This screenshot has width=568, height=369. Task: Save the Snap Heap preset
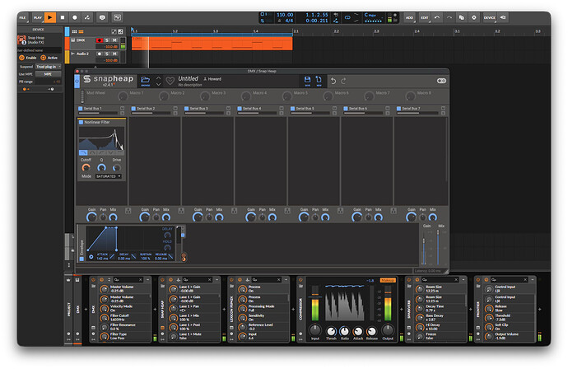(307, 81)
